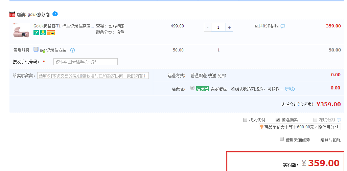The width and height of the screenshot is (347, 171).
Task: Click the goluk旗舰店 store name
Action: [39, 15]
